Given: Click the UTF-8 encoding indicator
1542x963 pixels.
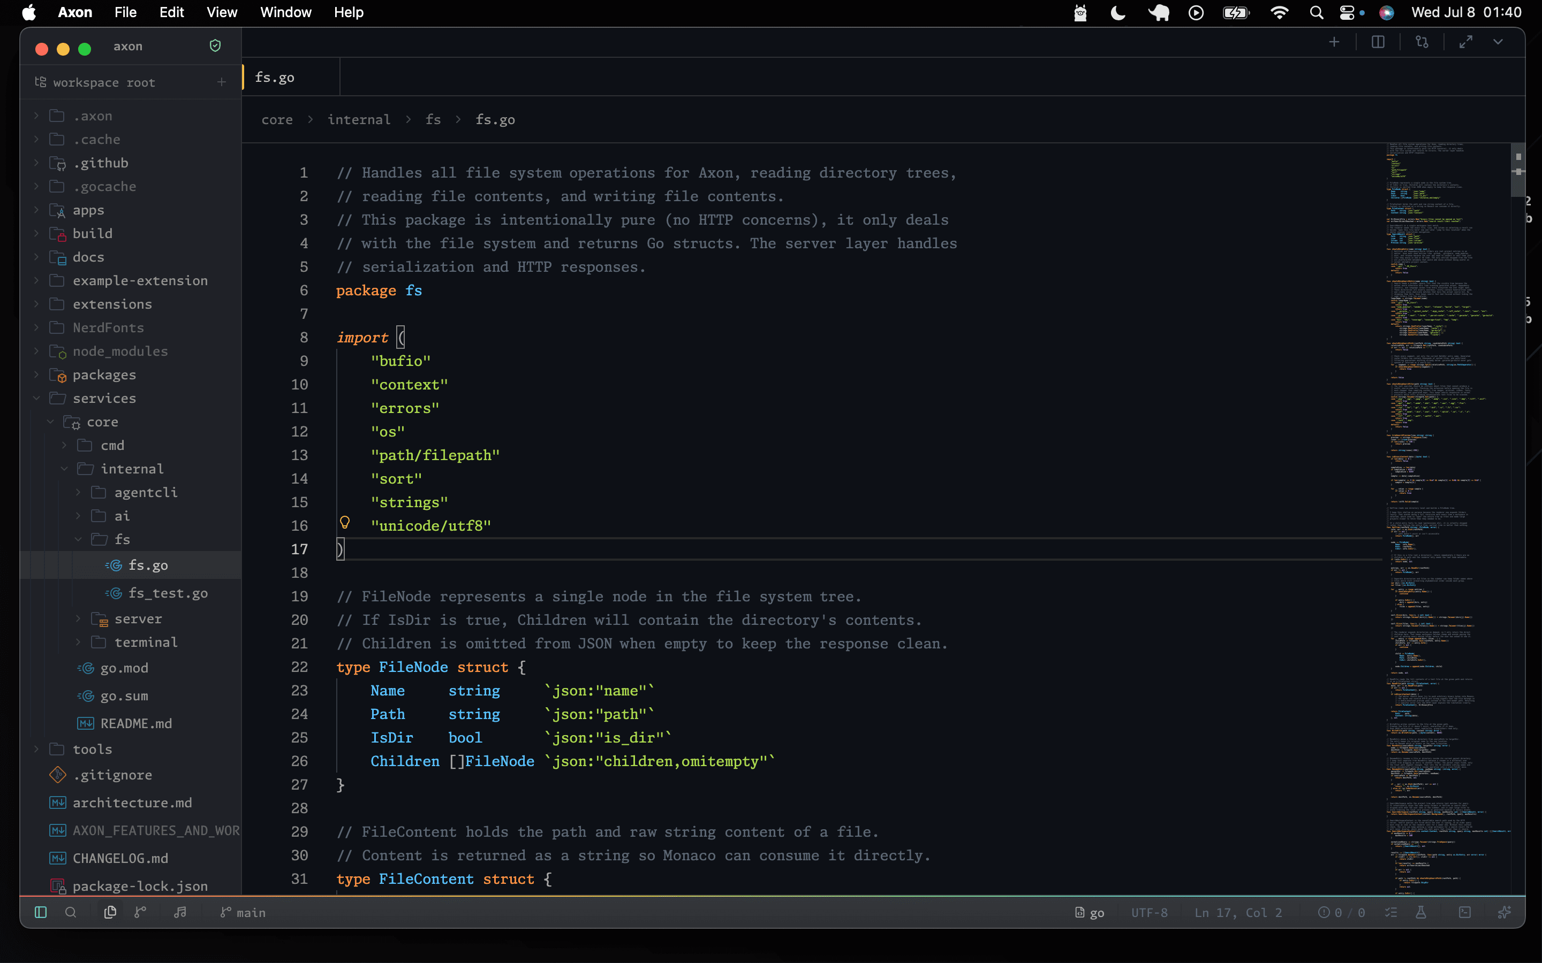Looking at the screenshot, I should click(x=1150, y=913).
